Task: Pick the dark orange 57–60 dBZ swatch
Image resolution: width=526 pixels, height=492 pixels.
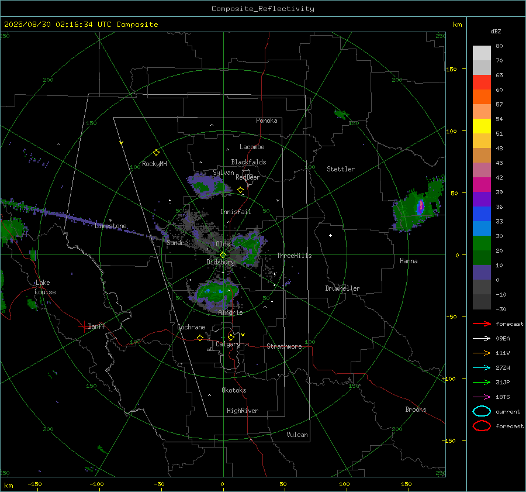Action: [482, 97]
